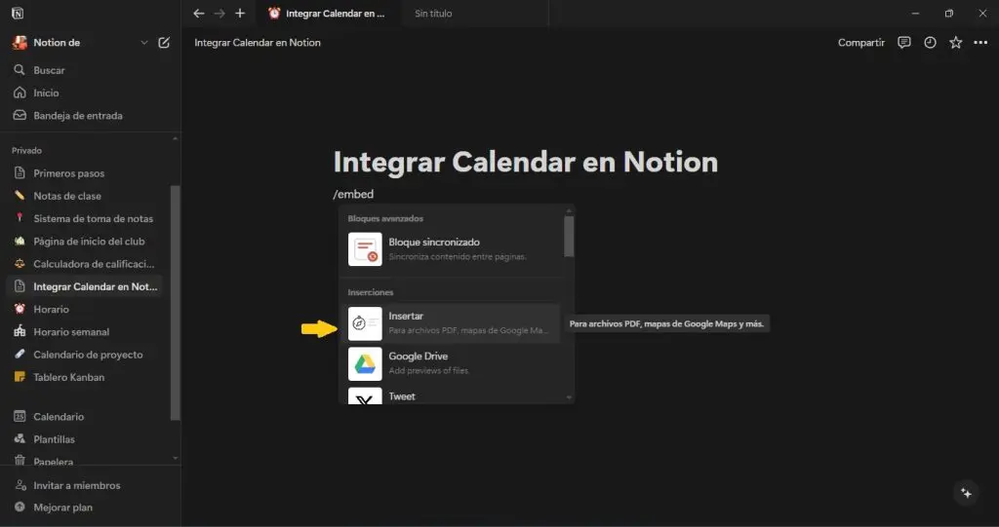The image size is (999, 527).
Task: Select Insertar from the slash menu
Action: 450,323
